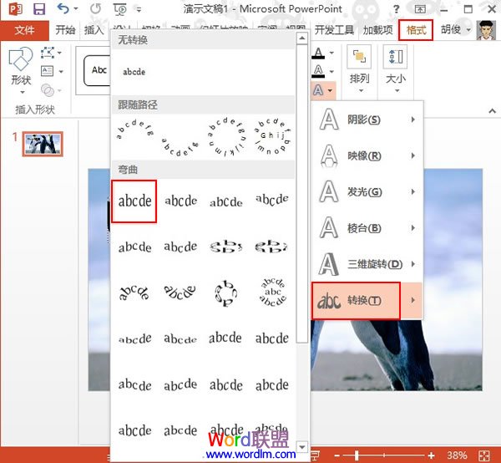Switch to the 插入 Insert tab
The height and width of the screenshot is (463, 501).
[x=94, y=30]
